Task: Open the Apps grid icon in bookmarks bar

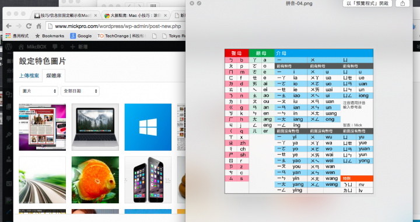Action: tap(8, 36)
